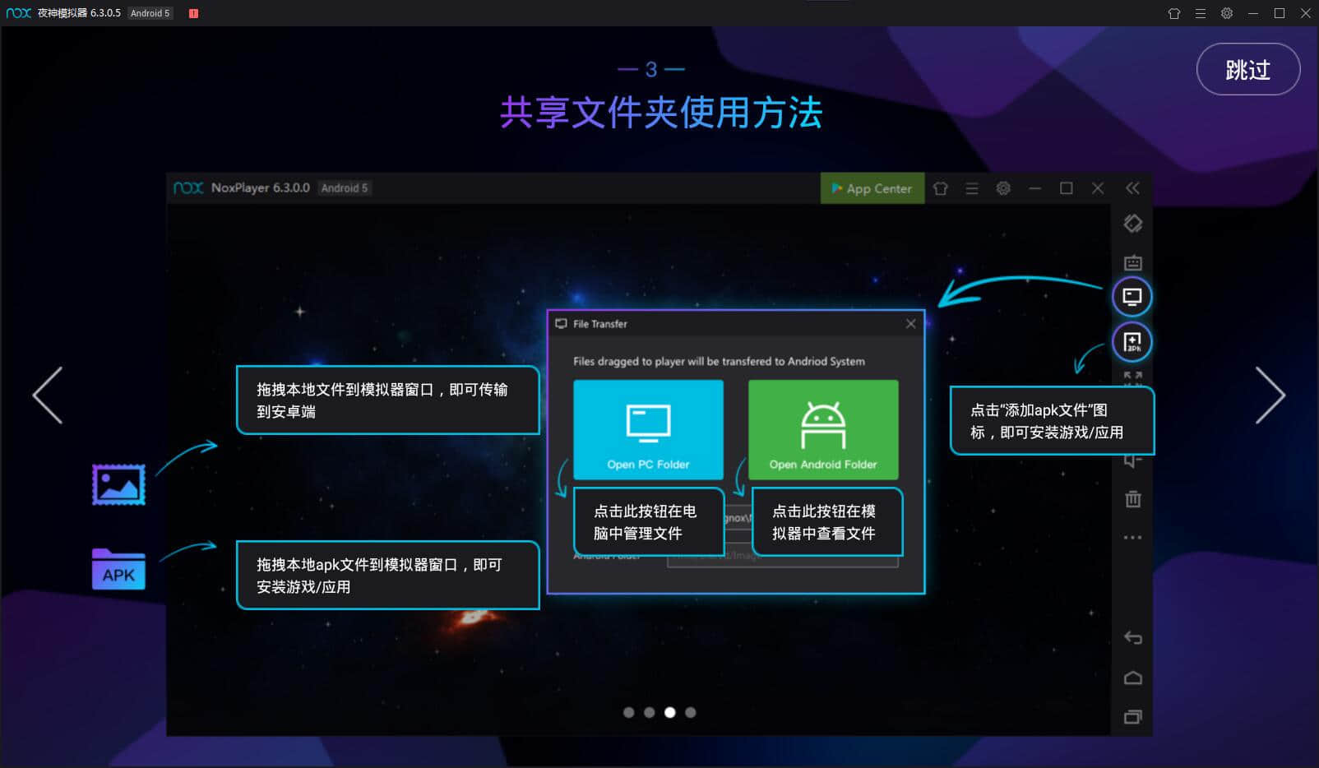Open settings gear in 夜神模拟器 title bar

1227,13
